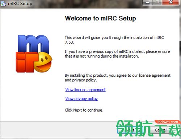This screenshot has width=181, height=139.
Task: Click the maximize button in the title bar
Action: (157, 2)
